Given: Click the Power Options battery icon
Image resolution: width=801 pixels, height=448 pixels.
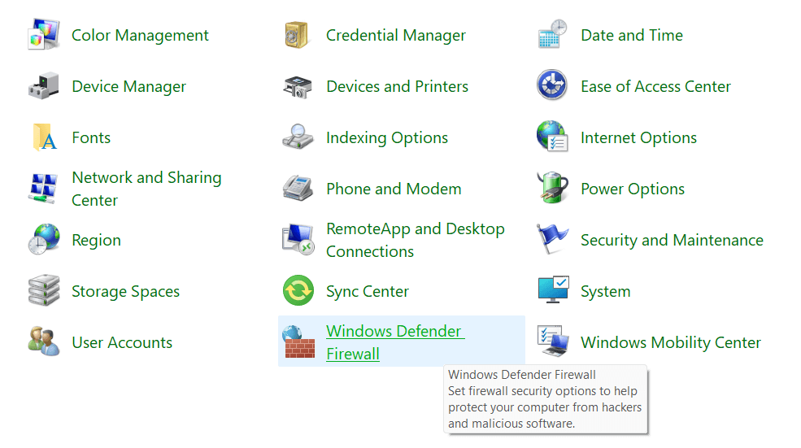Looking at the screenshot, I should (552, 188).
